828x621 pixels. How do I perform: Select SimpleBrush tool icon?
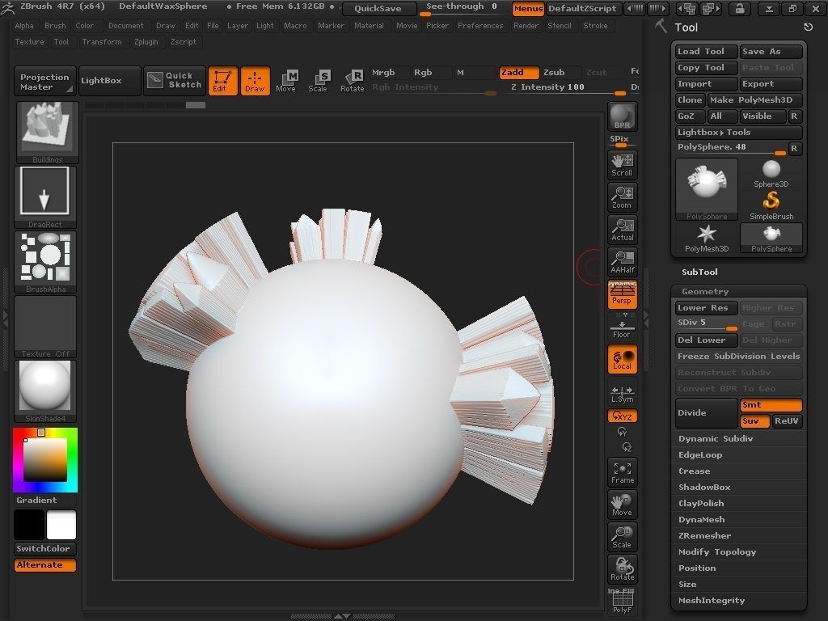coord(771,205)
